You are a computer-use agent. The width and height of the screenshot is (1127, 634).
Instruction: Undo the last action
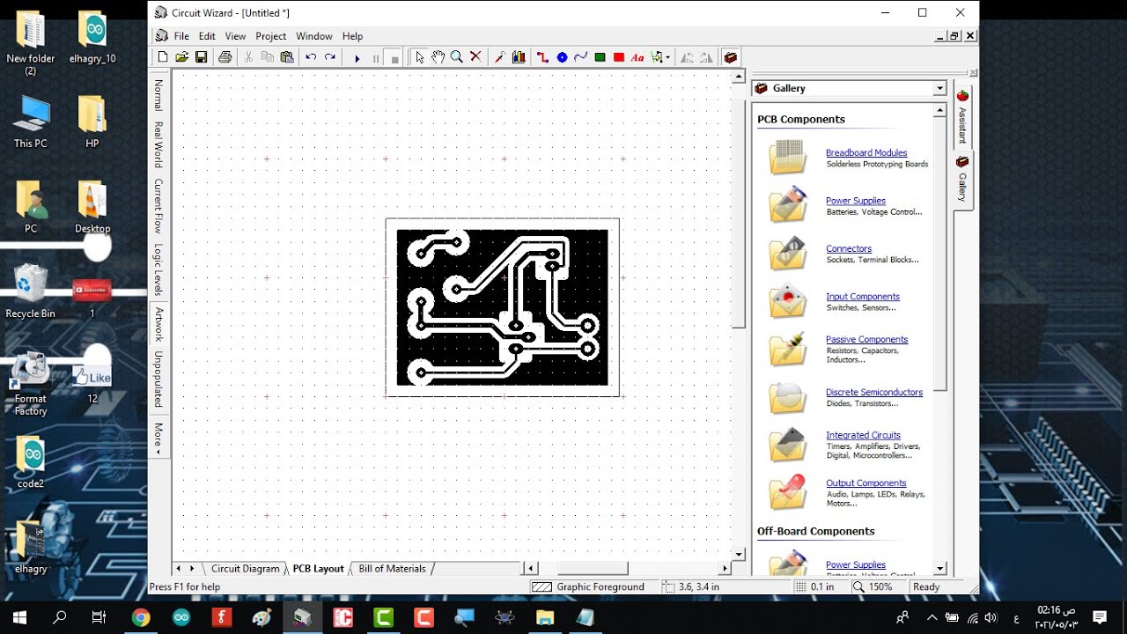[311, 57]
